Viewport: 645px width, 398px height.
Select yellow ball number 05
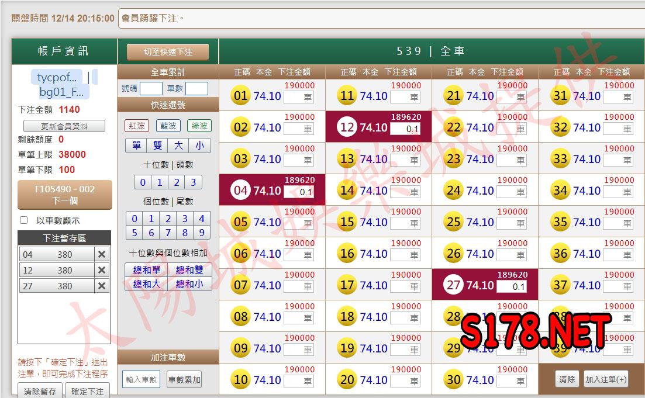[x=241, y=222]
